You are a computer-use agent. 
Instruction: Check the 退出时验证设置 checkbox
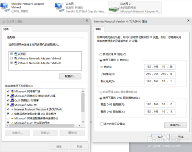click(x=102, y=124)
